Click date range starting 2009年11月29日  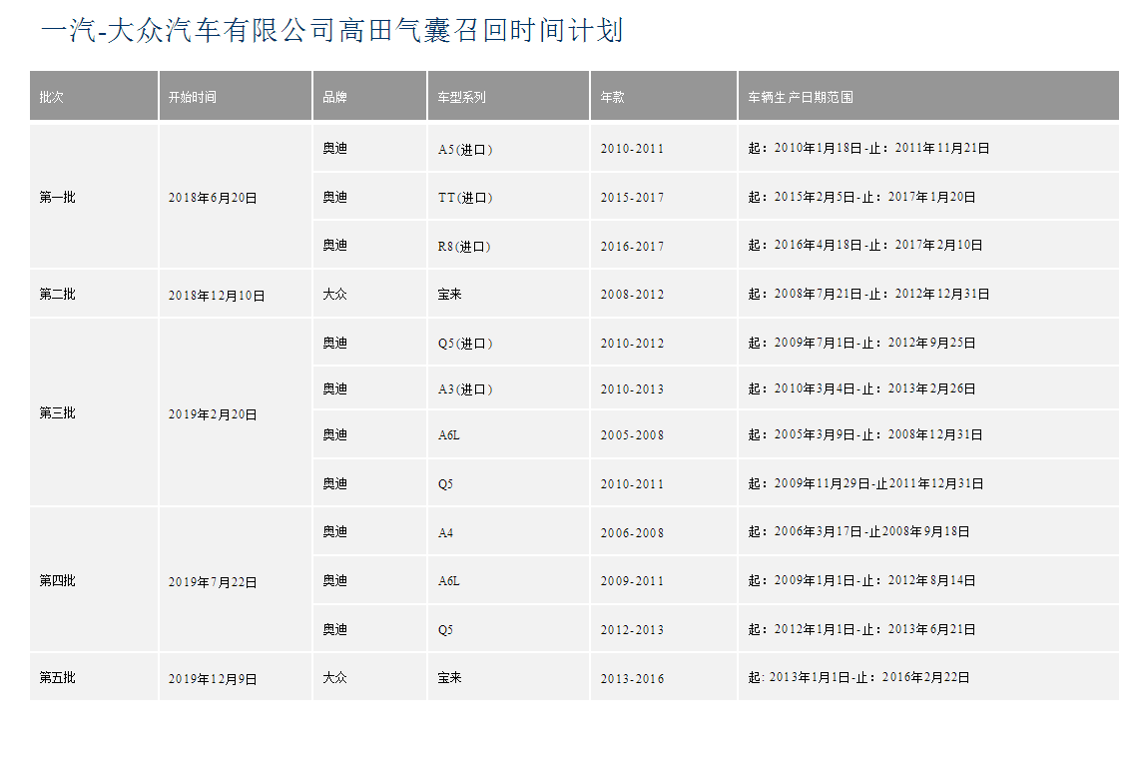(865, 484)
